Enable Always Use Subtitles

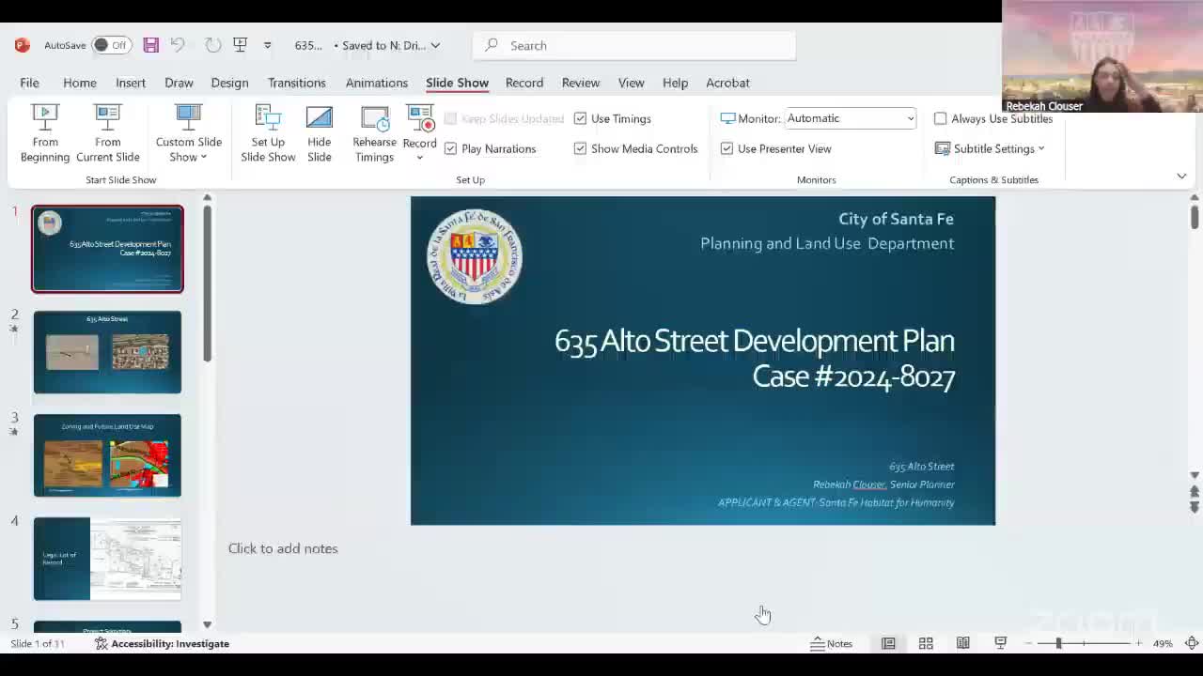pos(940,118)
